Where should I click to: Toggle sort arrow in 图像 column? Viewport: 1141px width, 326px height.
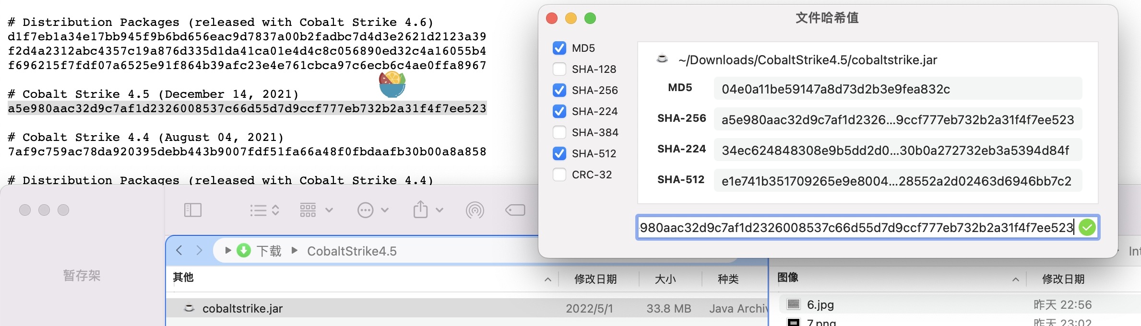click(1016, 279)
